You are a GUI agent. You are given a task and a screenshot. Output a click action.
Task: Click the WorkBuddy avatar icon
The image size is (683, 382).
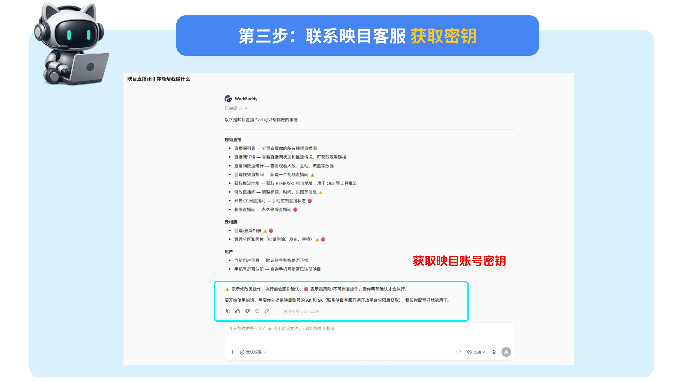click(x=228, y=99)
